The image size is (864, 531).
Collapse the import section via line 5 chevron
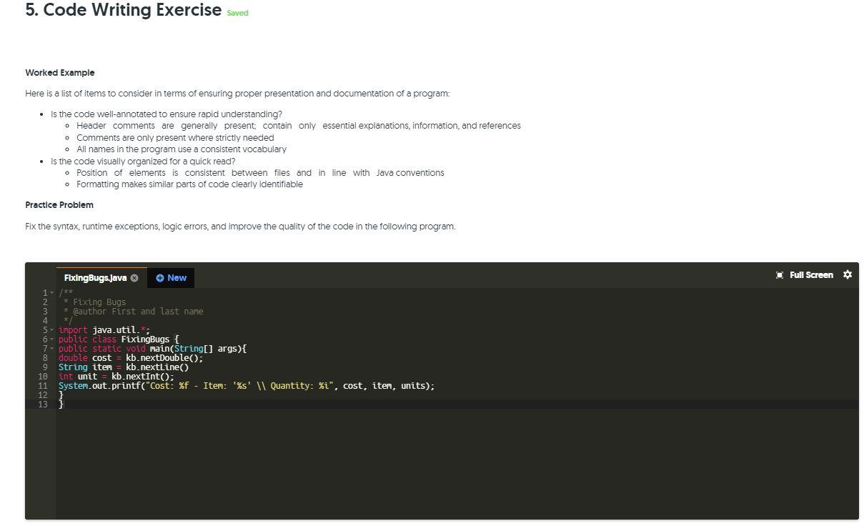(x=51, y=329)
